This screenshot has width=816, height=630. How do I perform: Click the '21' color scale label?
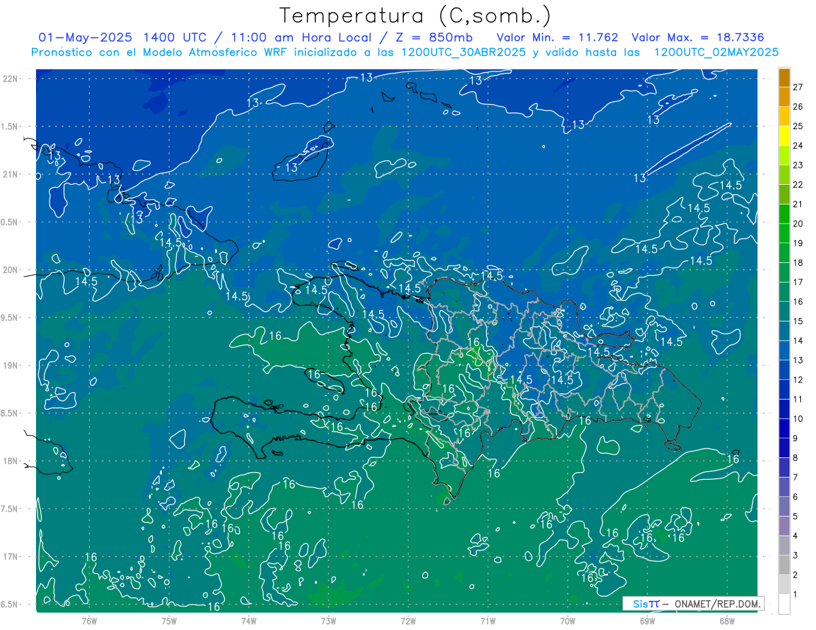click(798, 204)
